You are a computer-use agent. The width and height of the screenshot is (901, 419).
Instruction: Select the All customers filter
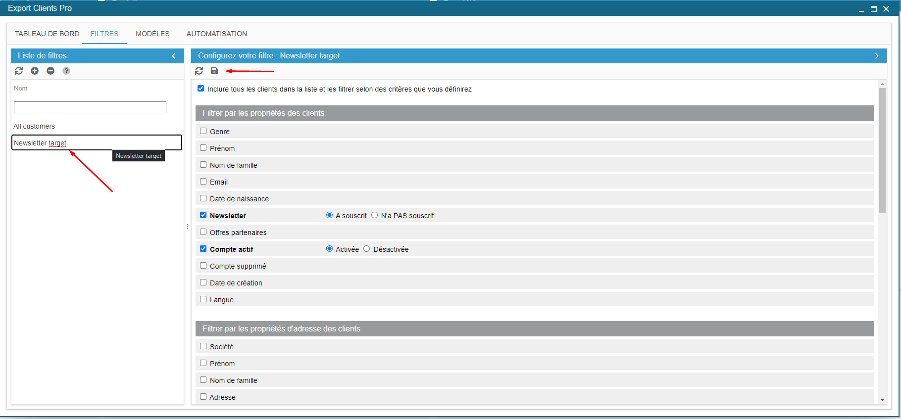34,126
